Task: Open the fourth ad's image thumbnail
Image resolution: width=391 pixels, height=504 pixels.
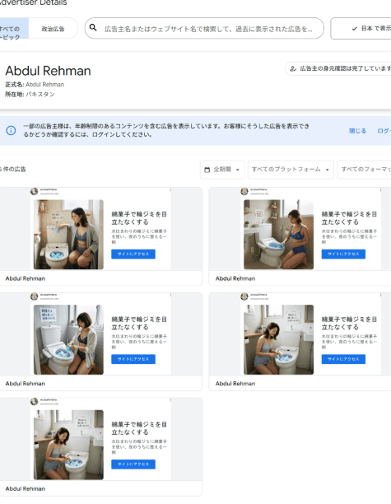Action: 279,339
